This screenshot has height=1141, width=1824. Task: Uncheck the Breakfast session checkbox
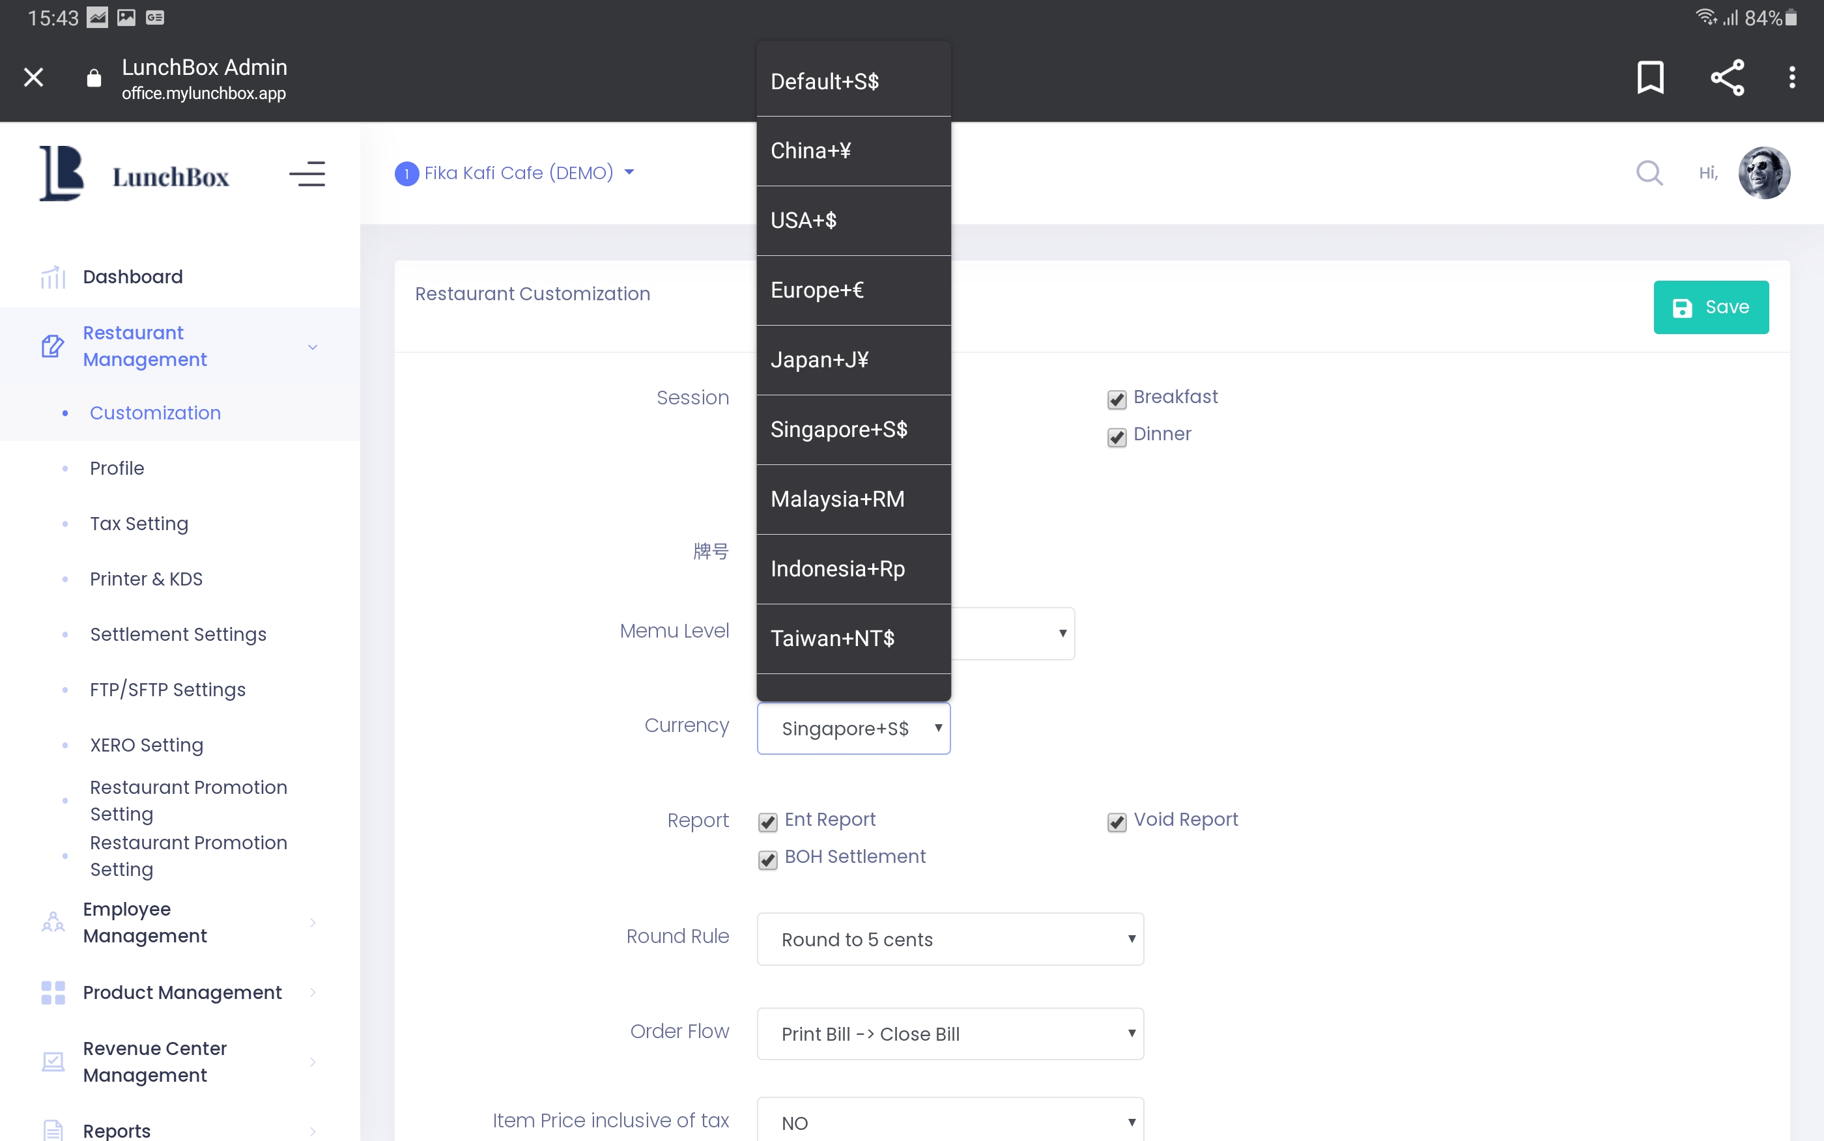pyautogui.click(x=1117, y=399)
